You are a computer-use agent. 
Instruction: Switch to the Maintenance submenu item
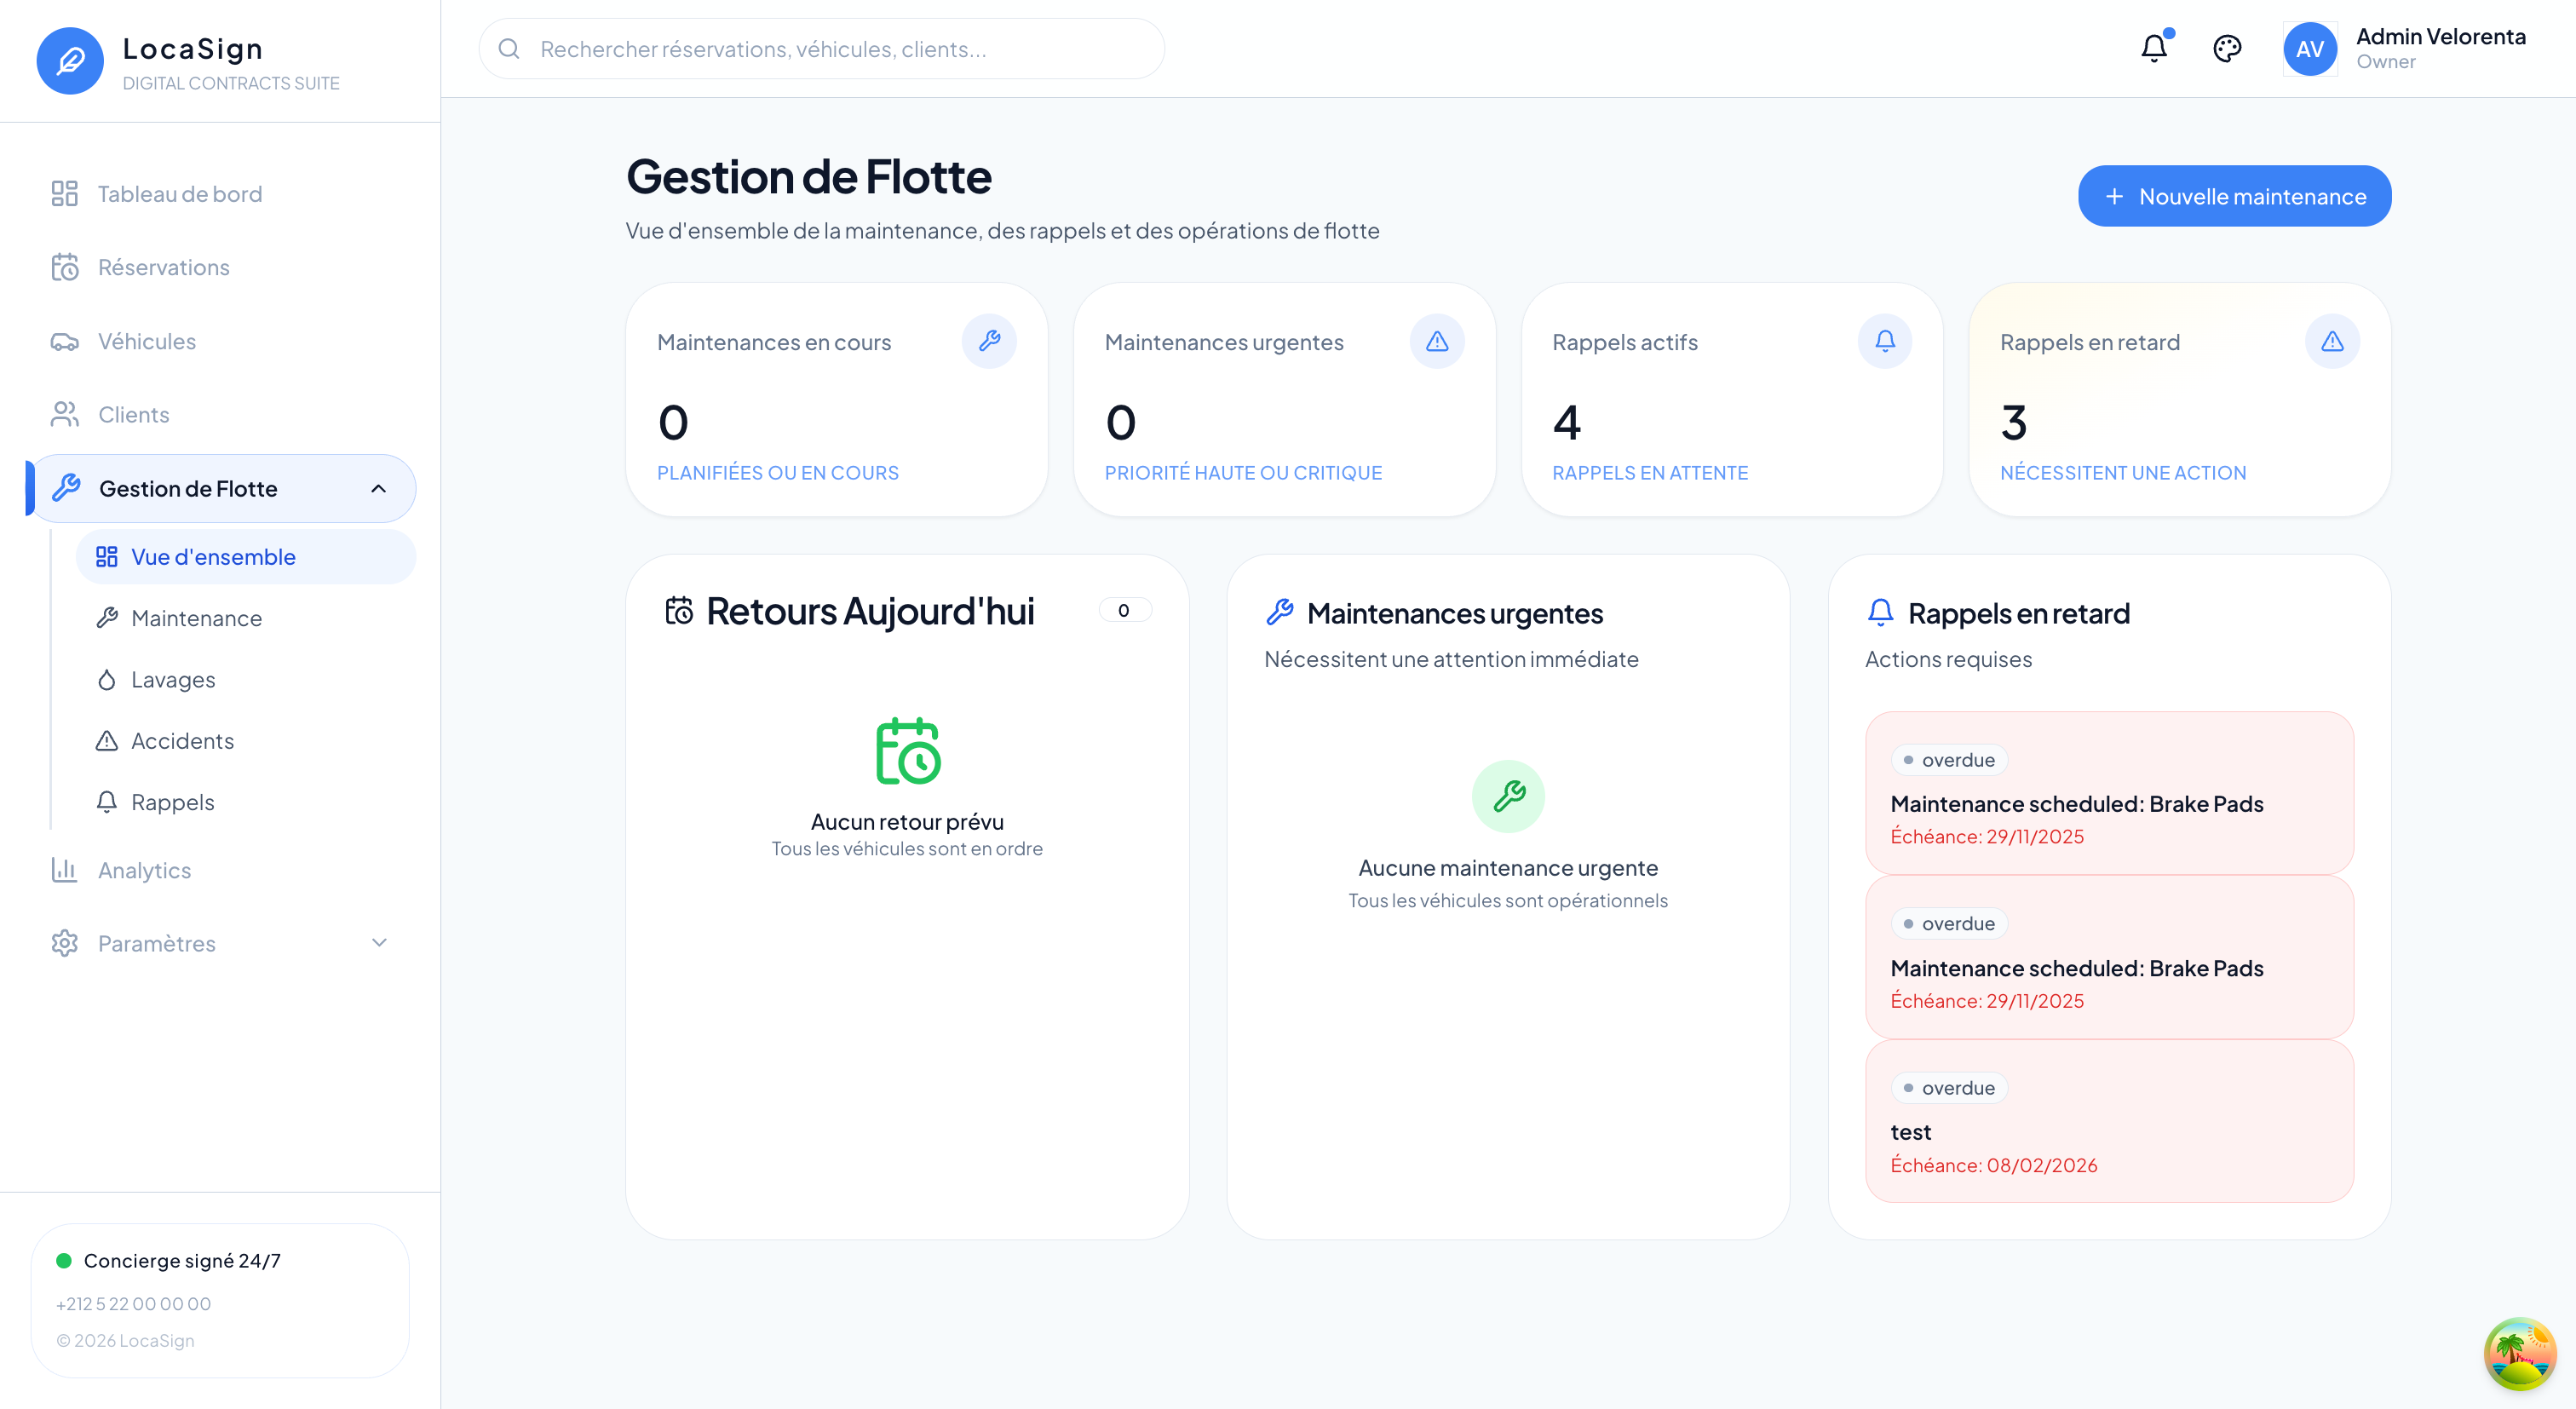pyautogui.click(x=195, y=618)
